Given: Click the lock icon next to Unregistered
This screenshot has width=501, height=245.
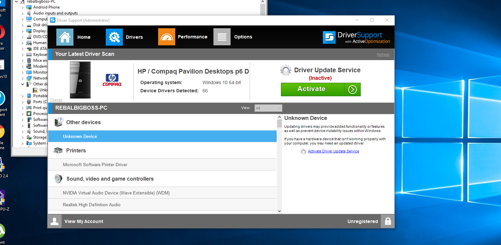Looking at the screenshot, I should (x=387, y=221).
